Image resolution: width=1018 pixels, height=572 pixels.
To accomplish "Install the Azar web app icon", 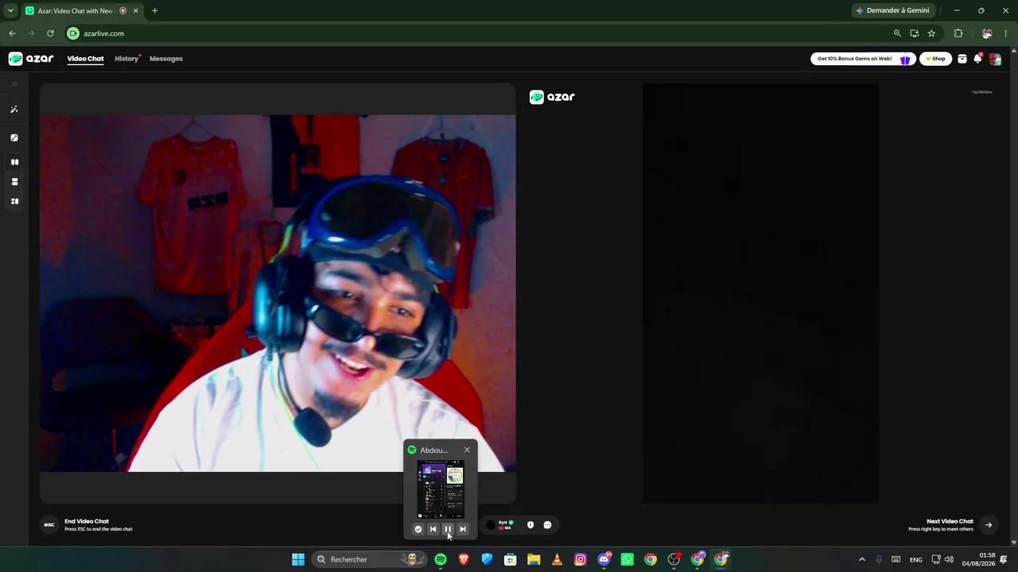I will coord(915,33).
